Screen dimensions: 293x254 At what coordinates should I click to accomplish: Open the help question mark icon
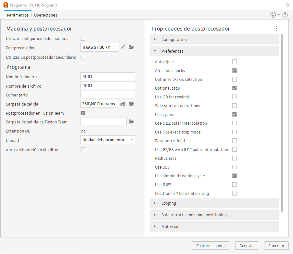coord(285,15)
